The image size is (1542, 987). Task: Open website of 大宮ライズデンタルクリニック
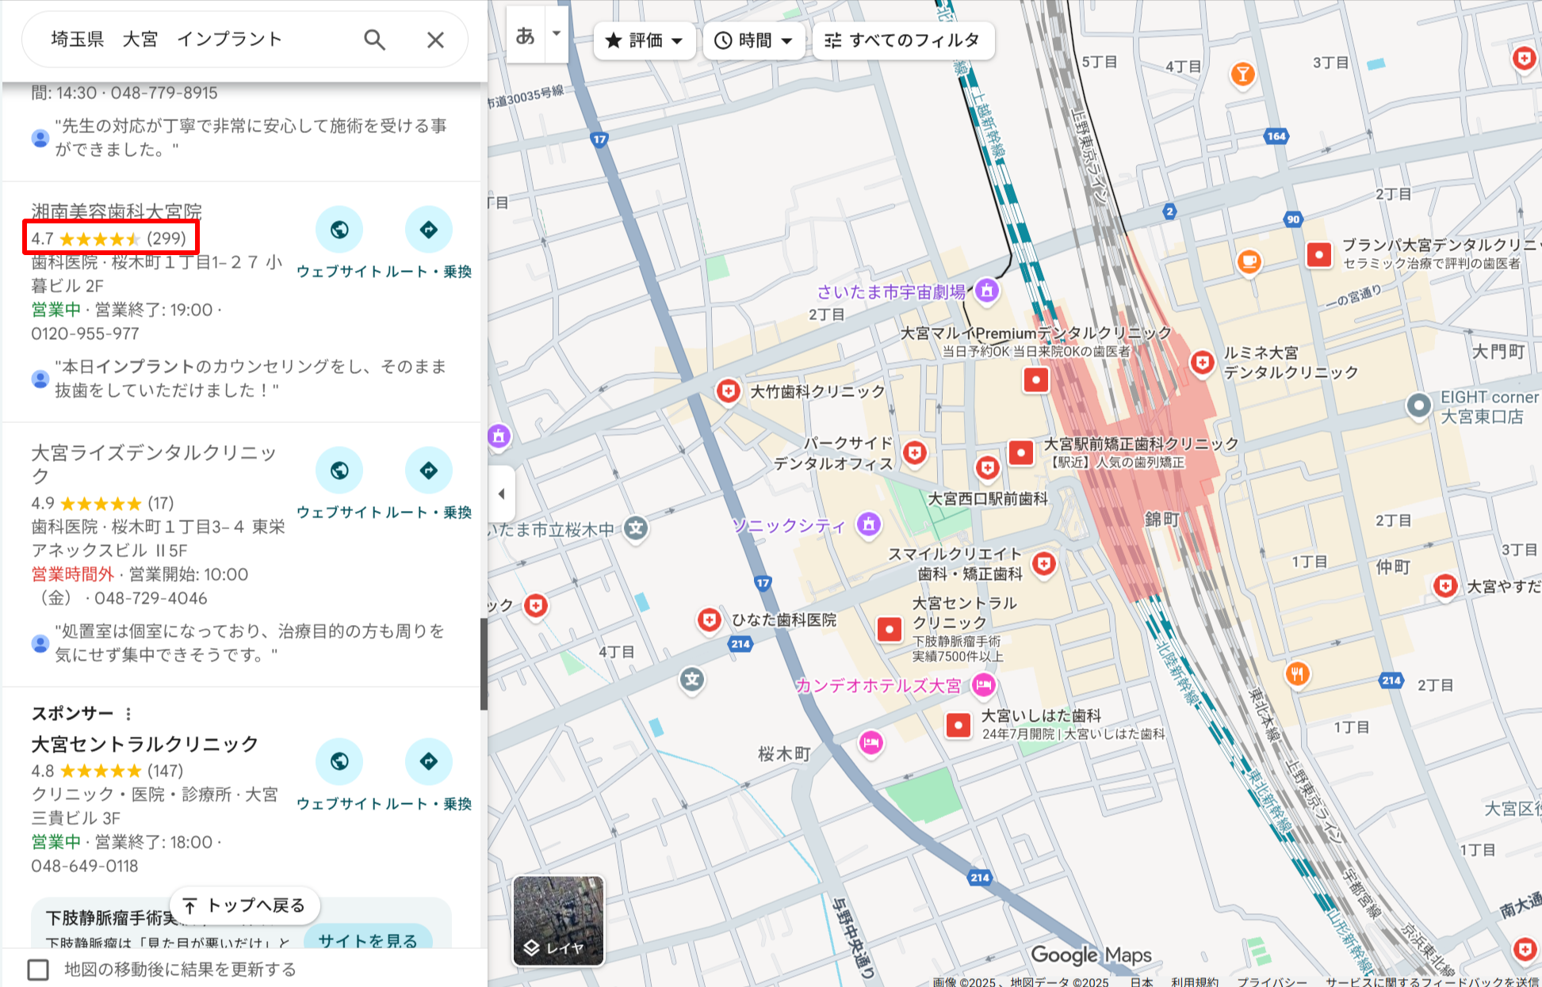click(339, 470)
